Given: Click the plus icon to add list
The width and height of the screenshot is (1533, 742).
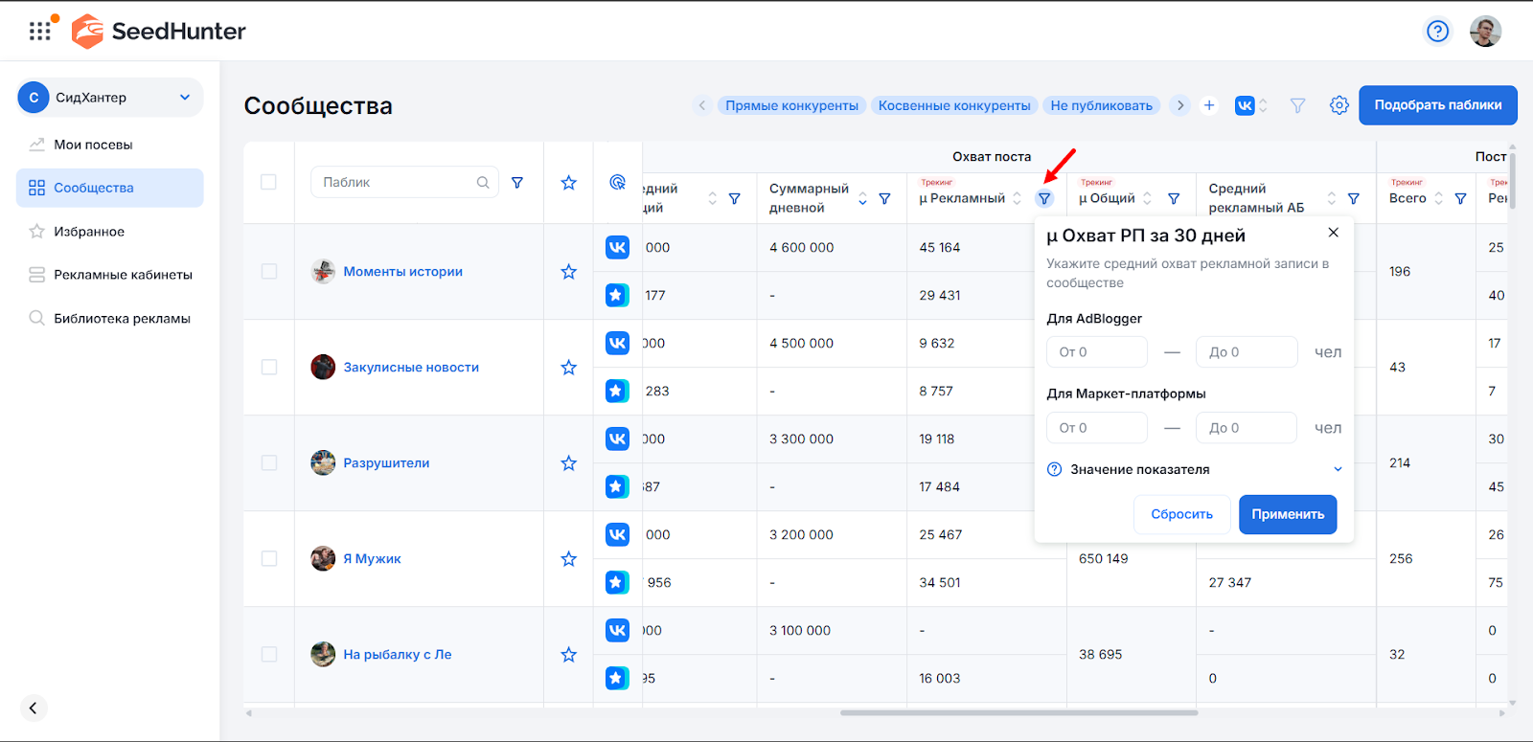Looking at the screenshot, I should (1209, 105).
